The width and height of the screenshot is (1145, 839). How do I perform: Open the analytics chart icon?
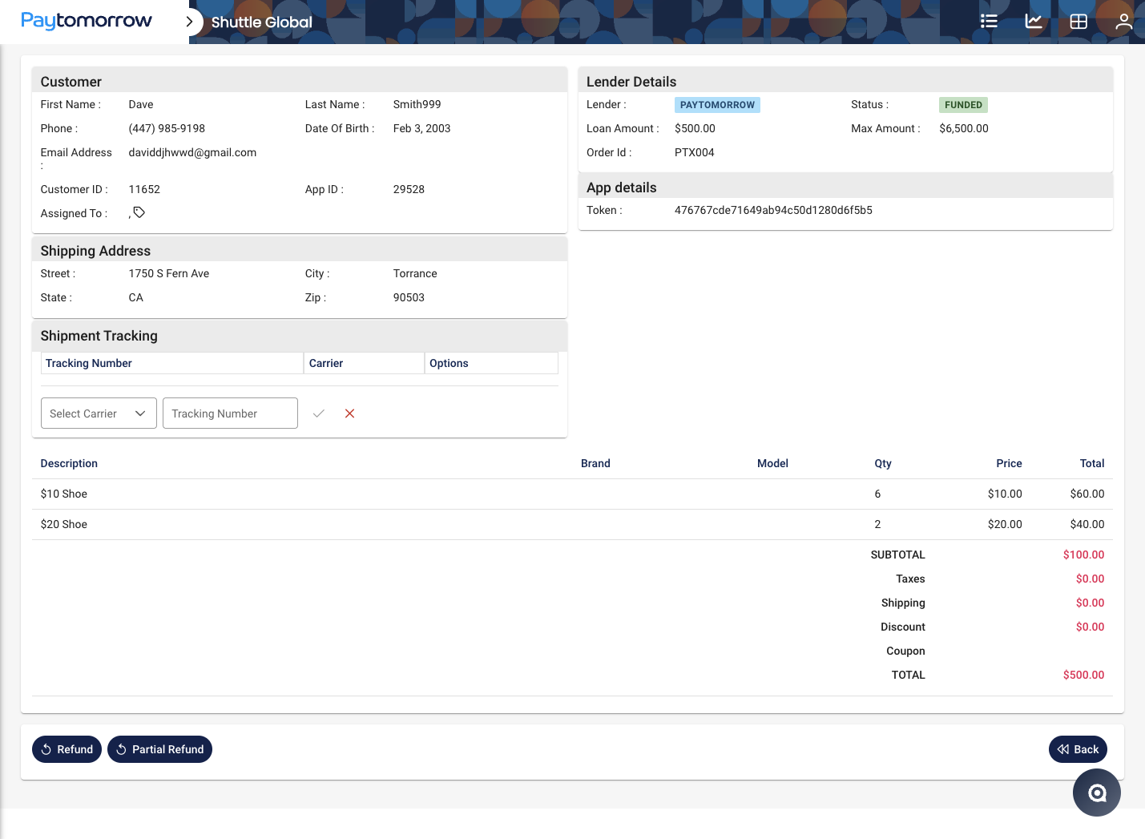1034,22
